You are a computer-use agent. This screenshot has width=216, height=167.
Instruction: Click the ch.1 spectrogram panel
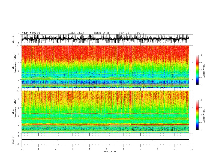pos(105,67)
